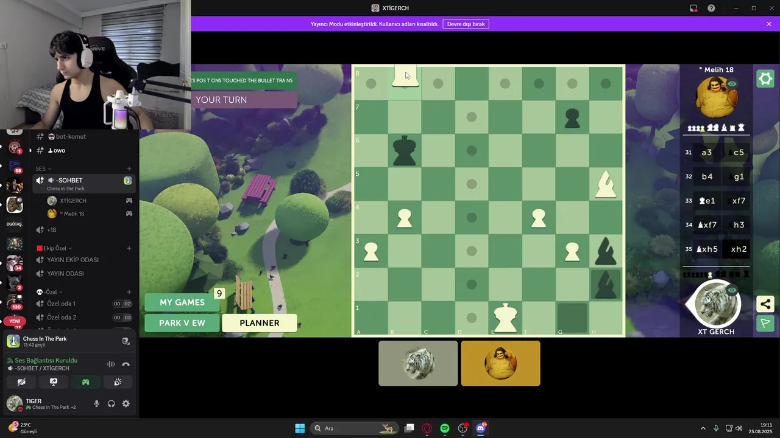Open noise suppression waveform icon

pos(111,364)
